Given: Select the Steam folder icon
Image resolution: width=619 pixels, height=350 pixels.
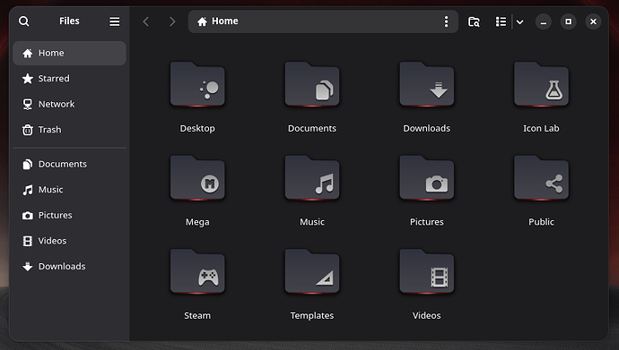Looking at the screenshot, I should pos(197,271).
